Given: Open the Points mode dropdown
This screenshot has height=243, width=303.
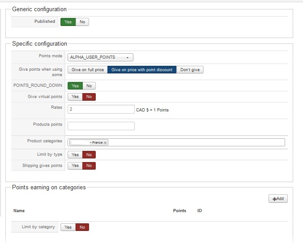Looking at the screenshot, I should [x=100, y=57].
